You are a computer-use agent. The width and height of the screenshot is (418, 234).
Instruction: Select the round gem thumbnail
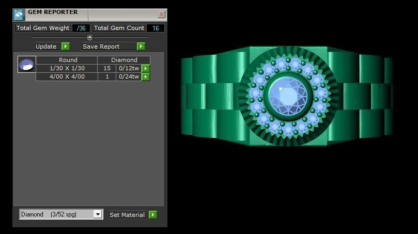[27, 64]
